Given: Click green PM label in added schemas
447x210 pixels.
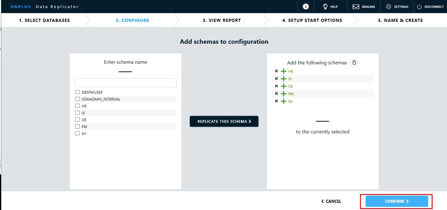Looking at the screenshot, I should click(x=291, y=94).
